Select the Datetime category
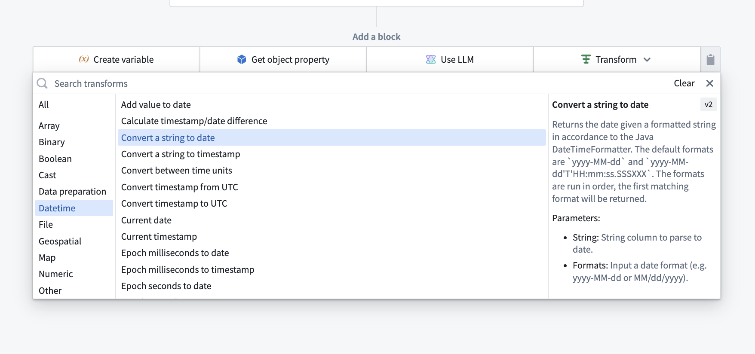 coord(74,208)
